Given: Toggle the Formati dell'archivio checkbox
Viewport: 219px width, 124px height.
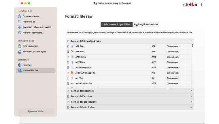Looking at the screenshot, I should pyautogui.click(x=68, y=96).
